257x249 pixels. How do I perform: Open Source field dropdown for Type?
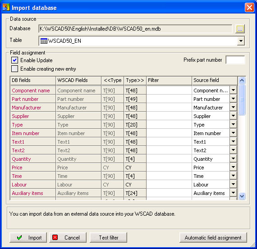pyautogui.click(x=233, y=124)
